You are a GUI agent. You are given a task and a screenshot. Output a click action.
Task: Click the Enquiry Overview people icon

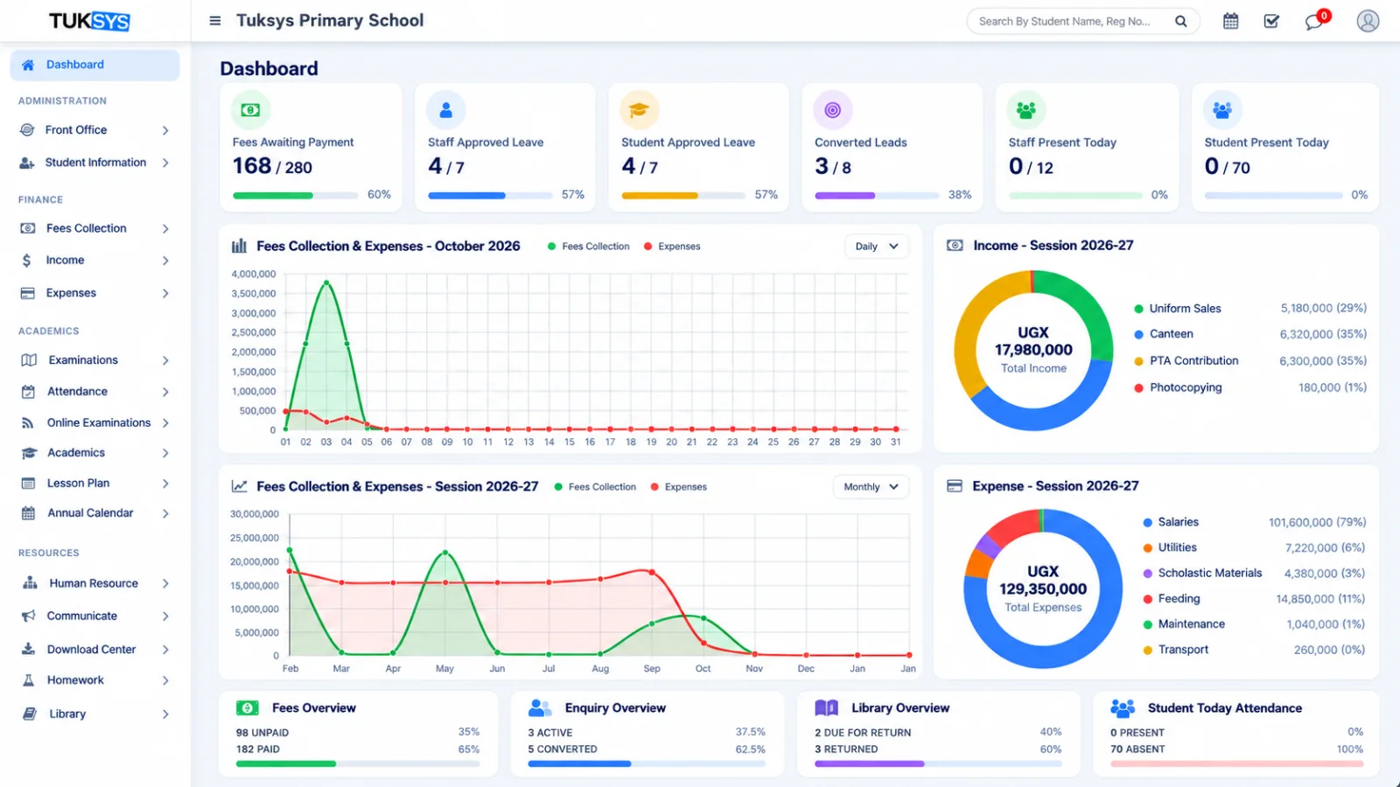click(541, 707)
